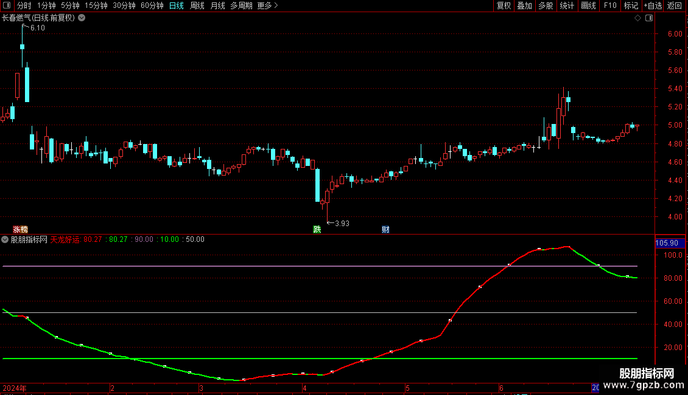This screenshot has height=395, width=688.
Task: Click the diamond icon above the price axis
Action: [x=637, y=18]
